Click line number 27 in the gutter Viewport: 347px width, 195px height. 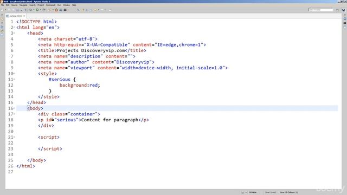11,172
